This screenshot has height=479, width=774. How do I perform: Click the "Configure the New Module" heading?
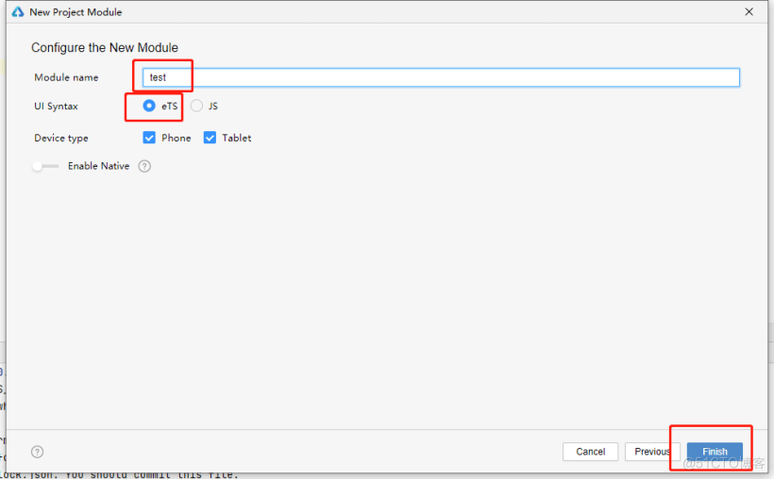(x=105, y=48)
